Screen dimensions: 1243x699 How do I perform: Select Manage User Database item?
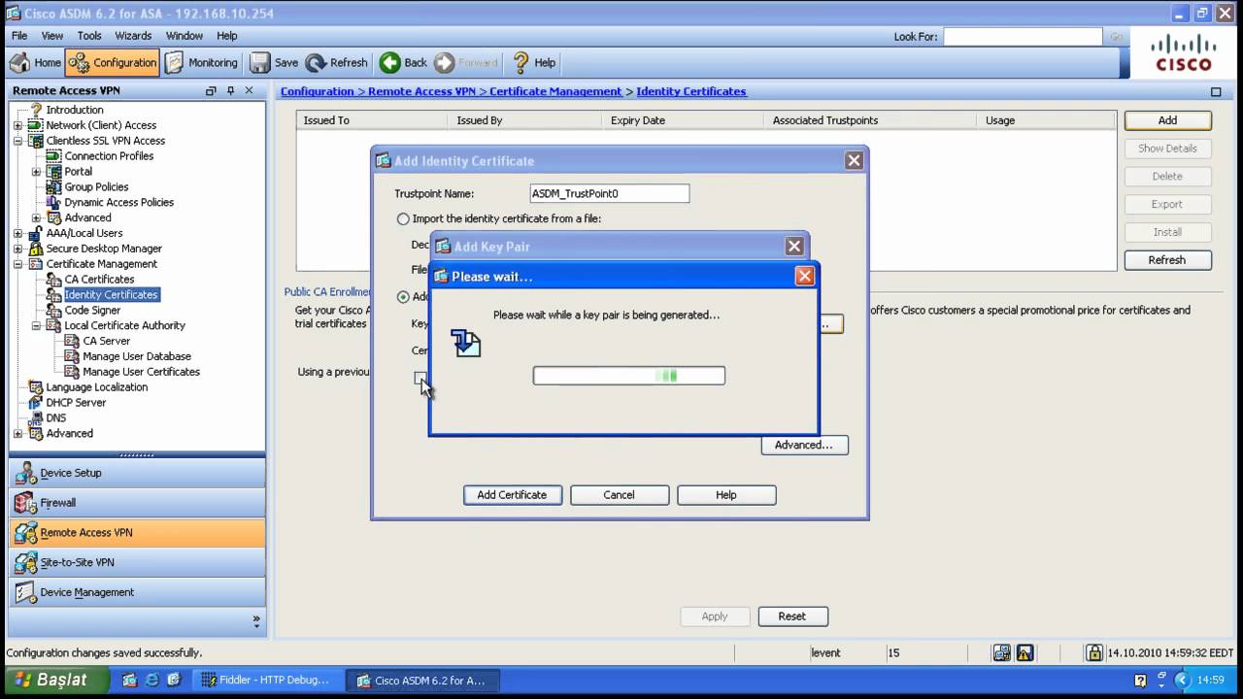coord(137,356)
